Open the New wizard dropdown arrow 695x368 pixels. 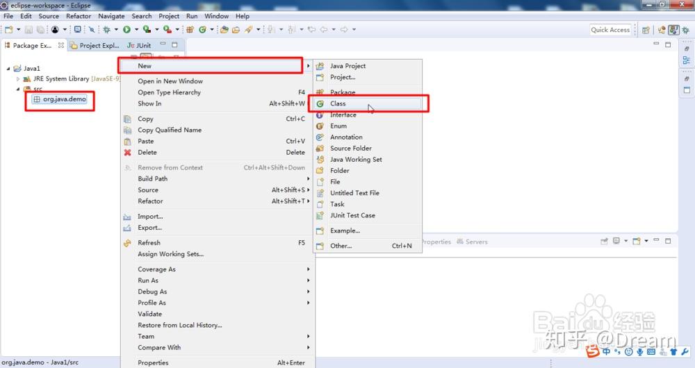[x=18, y=30]
